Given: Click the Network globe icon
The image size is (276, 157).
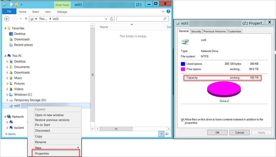Looking at the screenshot, I should pos(9,117).
